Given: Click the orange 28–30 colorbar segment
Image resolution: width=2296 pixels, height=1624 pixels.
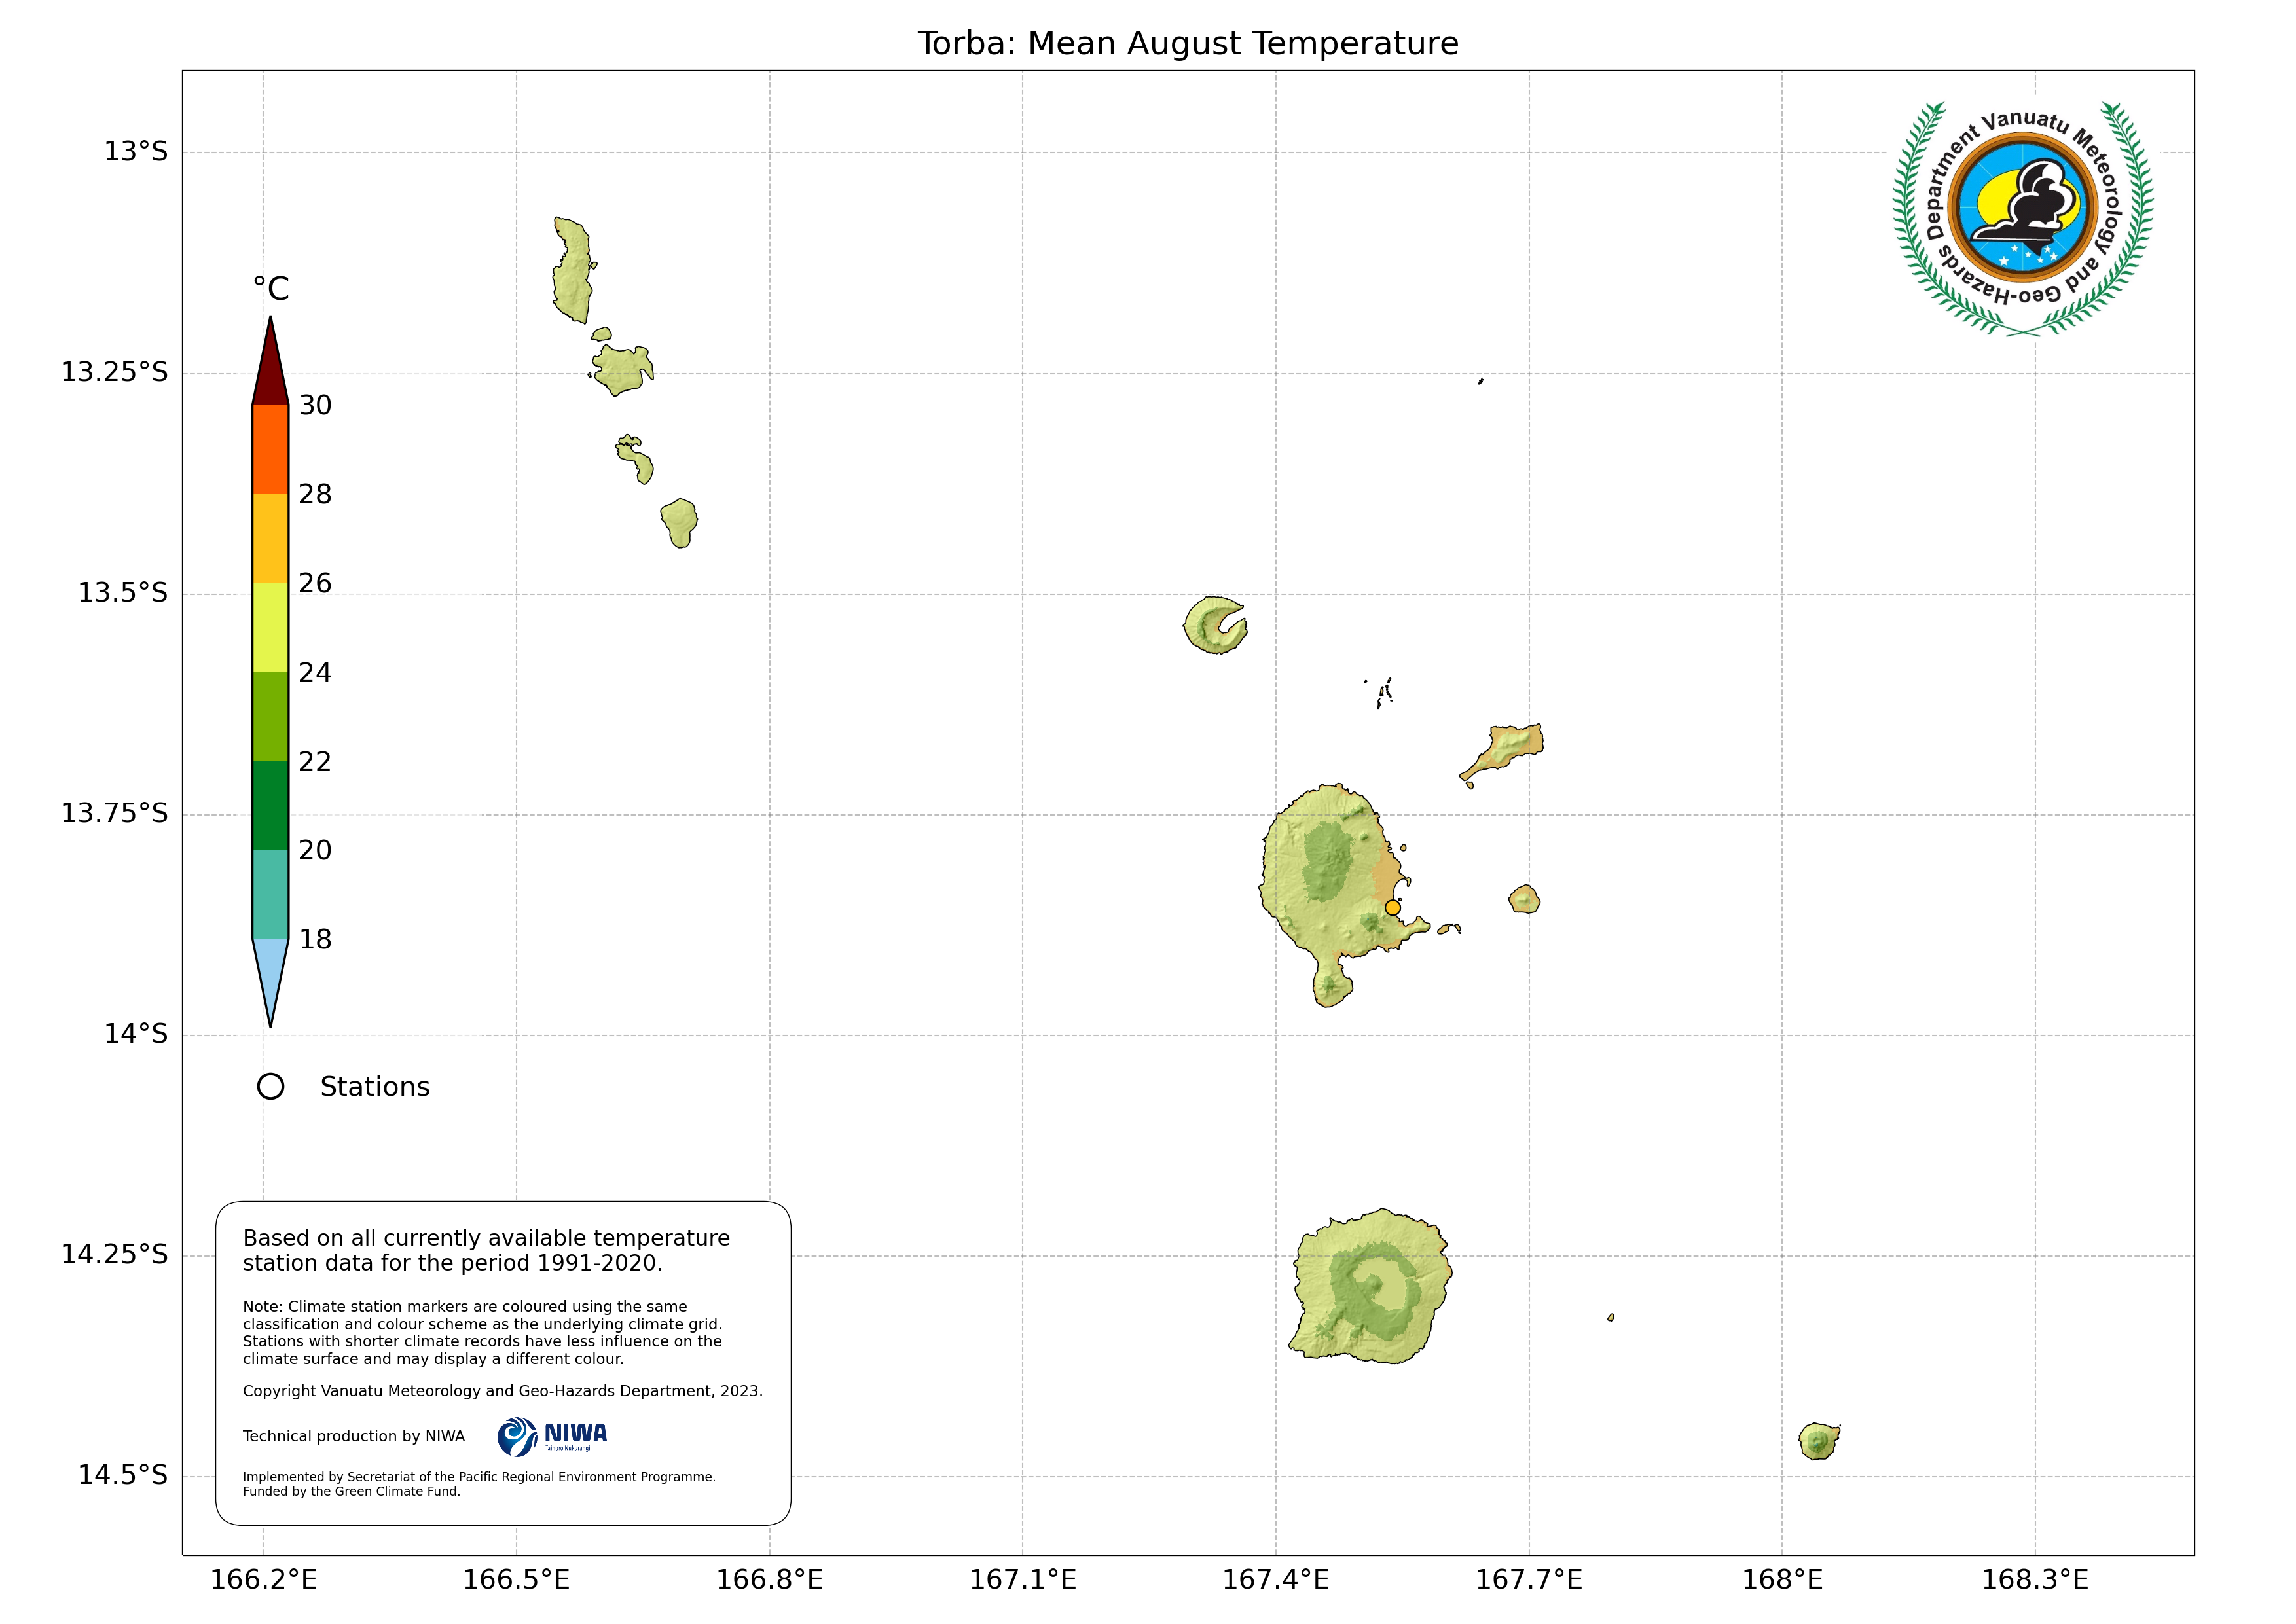Looking at the screenshot, I should pyautogui.click(x=270, y=449).
